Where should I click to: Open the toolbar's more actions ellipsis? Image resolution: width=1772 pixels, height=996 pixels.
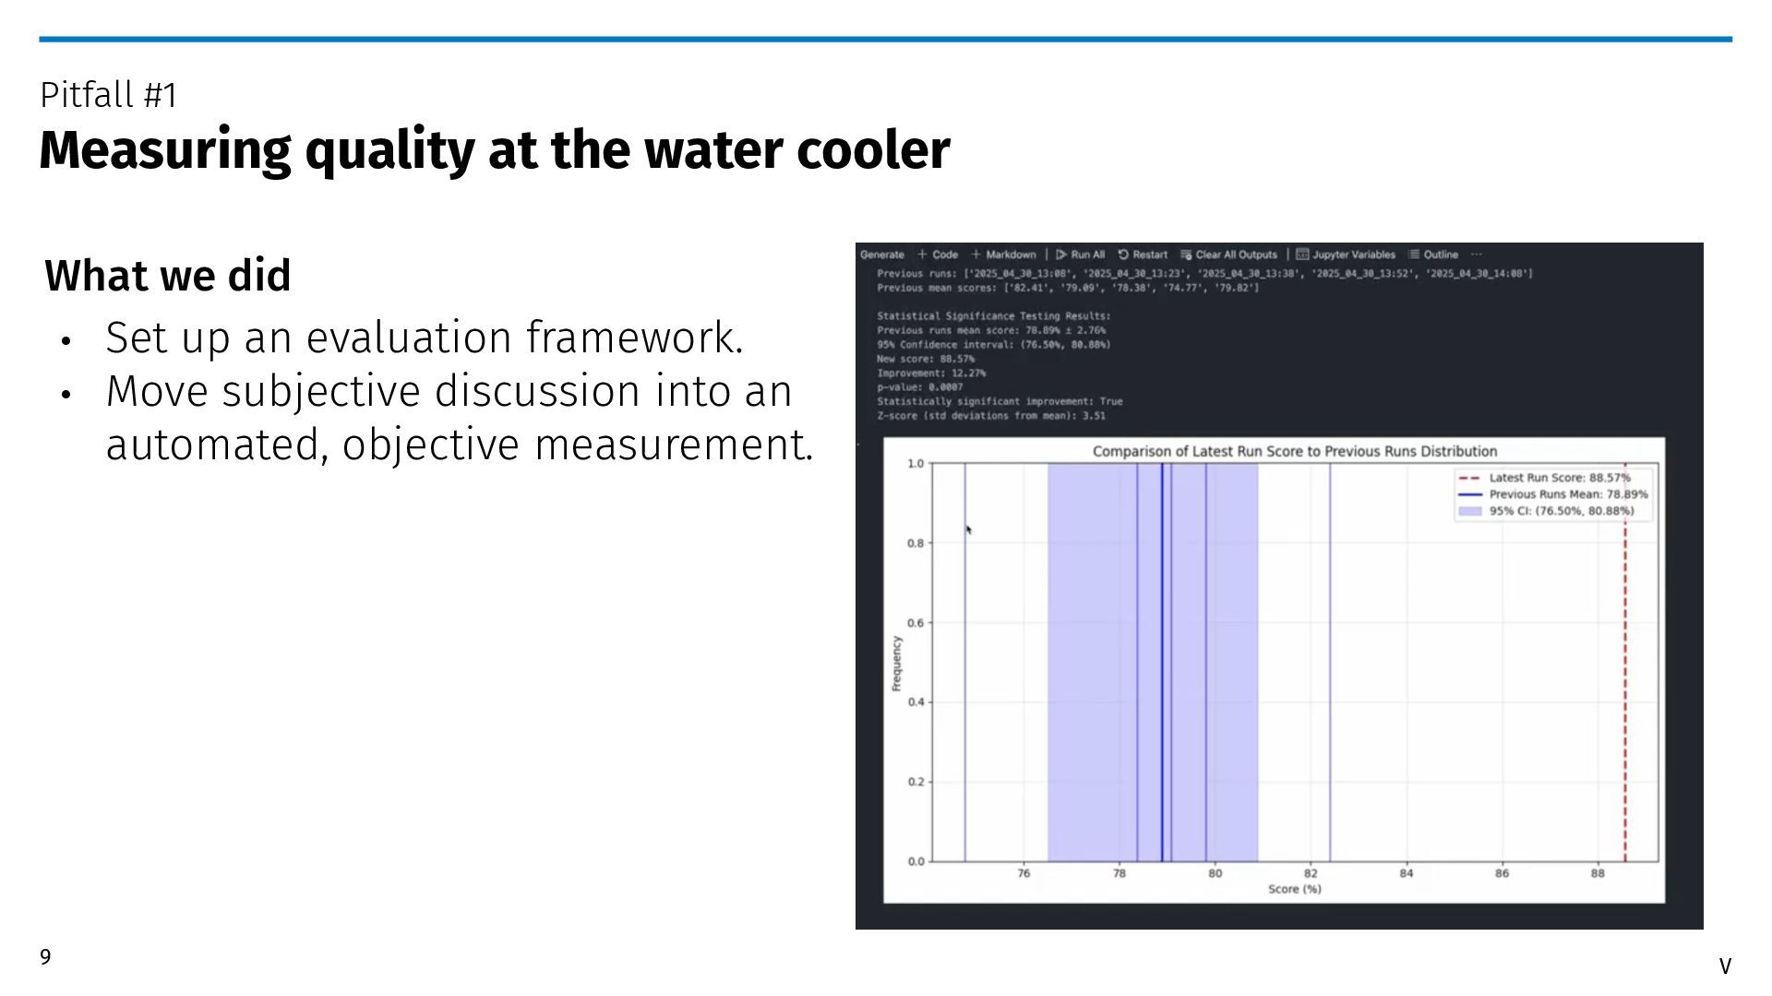pos(1477,255)
